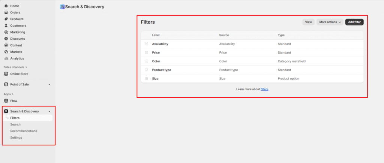
Task: Click the Home icon in sidebar
Action: point(6,6)
